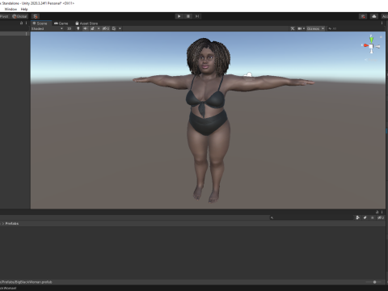Viewport: 388px width, 291px height.
Task: Toggle Global handle rotation button
Action: [19, 16]
